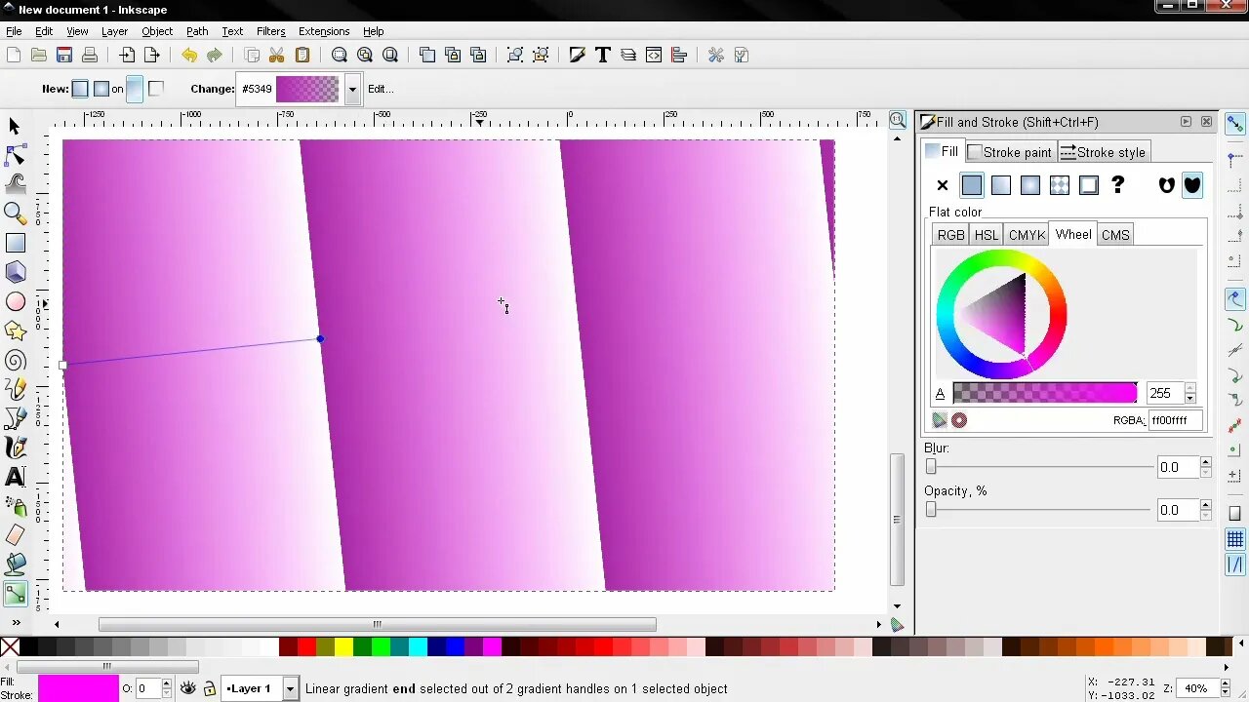Image resolution: width=1249 pixels, height=702 pixels.
Task: Open the Layer menu
Action: click(x=114, y=31)
